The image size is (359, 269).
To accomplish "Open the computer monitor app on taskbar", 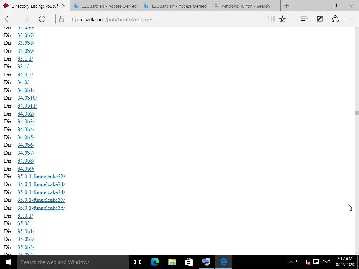I will click(x=206, y=262).
